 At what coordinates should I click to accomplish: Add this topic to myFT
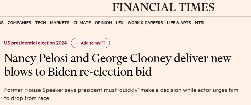90,43
